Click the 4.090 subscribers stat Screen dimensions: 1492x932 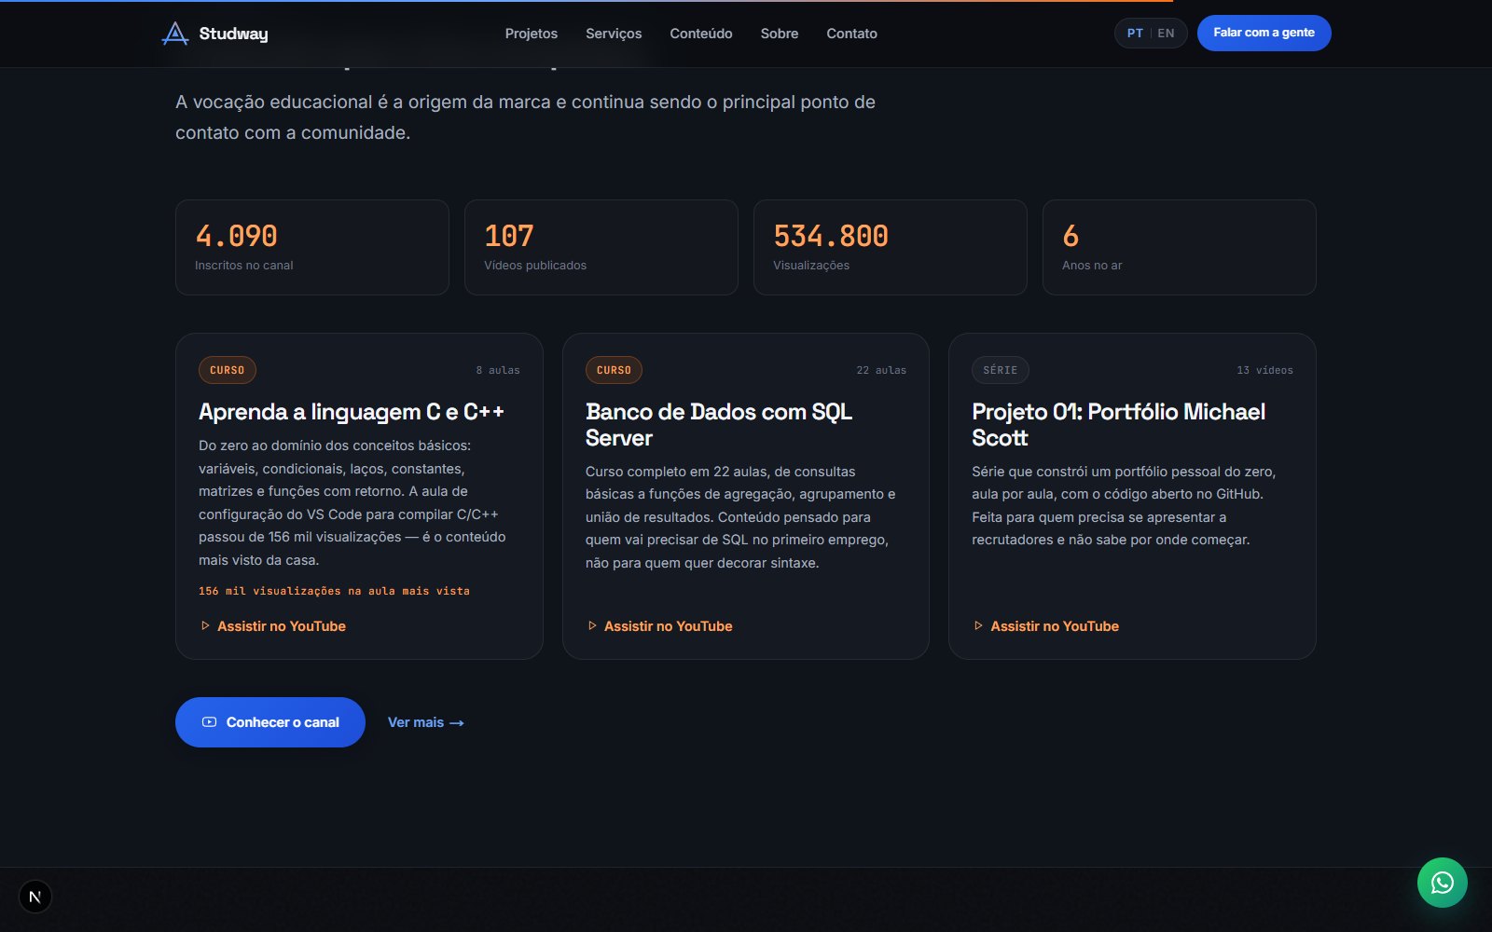pos(312,247)
